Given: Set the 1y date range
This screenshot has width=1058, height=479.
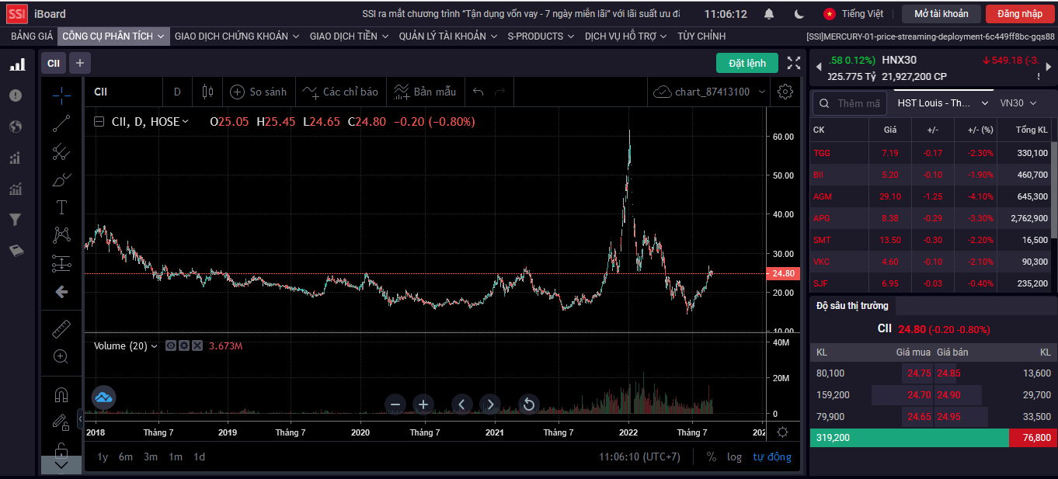Looking at the screenshot, I should coord(103,456).
